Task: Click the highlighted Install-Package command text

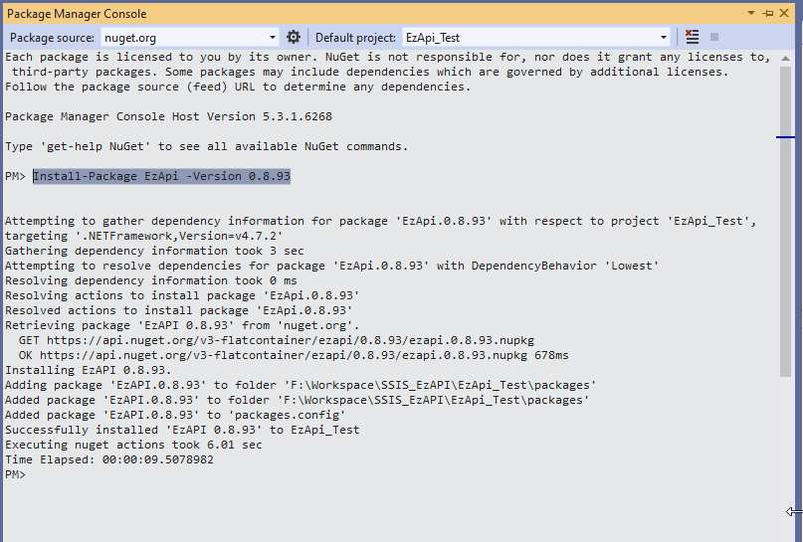Action: coord(161,176)
